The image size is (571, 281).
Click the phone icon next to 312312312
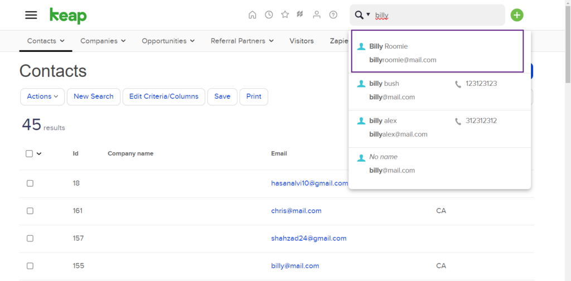pyautogui.click(x=458, y=121)
